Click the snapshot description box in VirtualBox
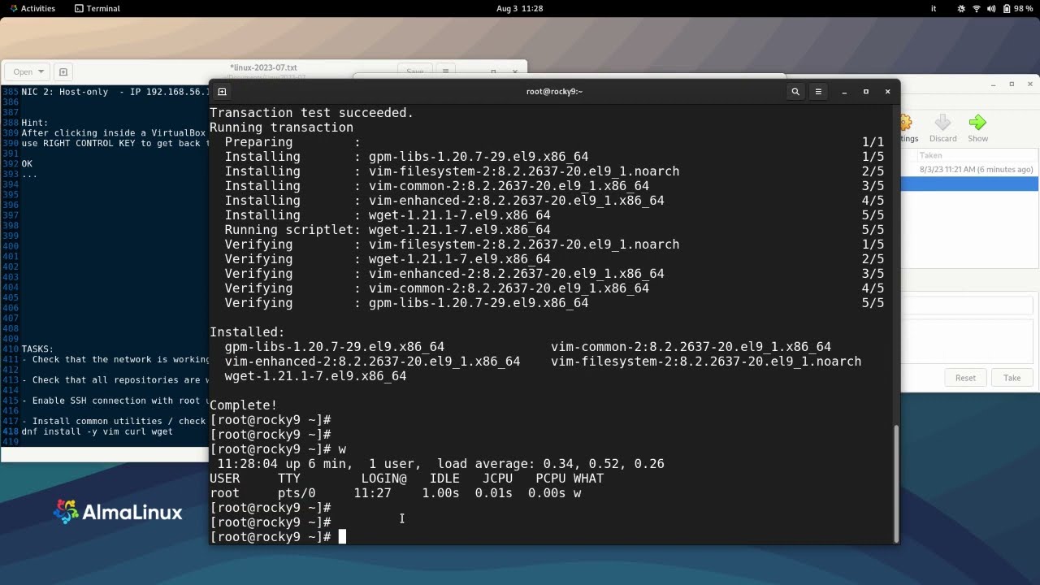This screenshot has height=585, width=1040. [x=967, y=340]
